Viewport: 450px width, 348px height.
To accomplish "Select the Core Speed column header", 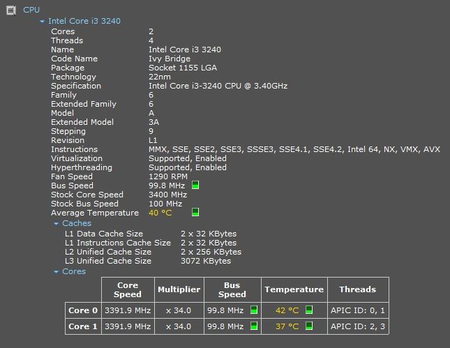I will (x=128, y=289).
